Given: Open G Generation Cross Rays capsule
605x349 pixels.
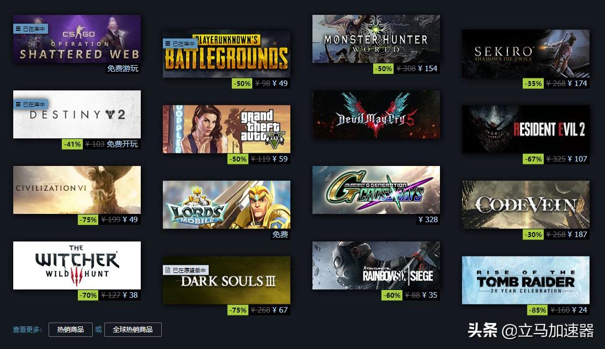Looking at the screenshot, I should click(376, 190).
